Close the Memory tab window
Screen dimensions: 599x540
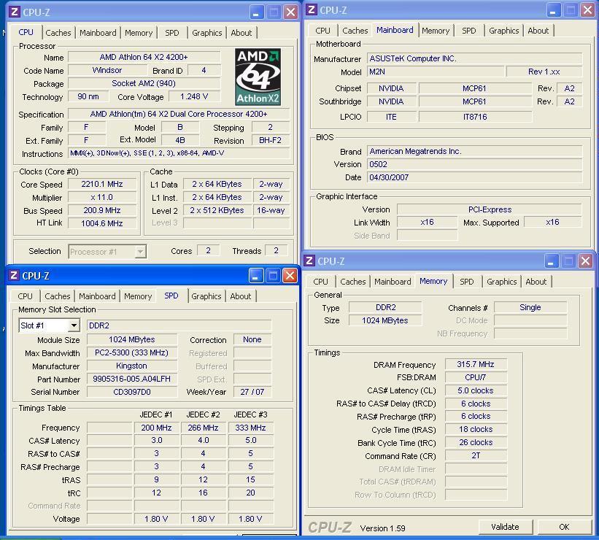pos(585,261)
